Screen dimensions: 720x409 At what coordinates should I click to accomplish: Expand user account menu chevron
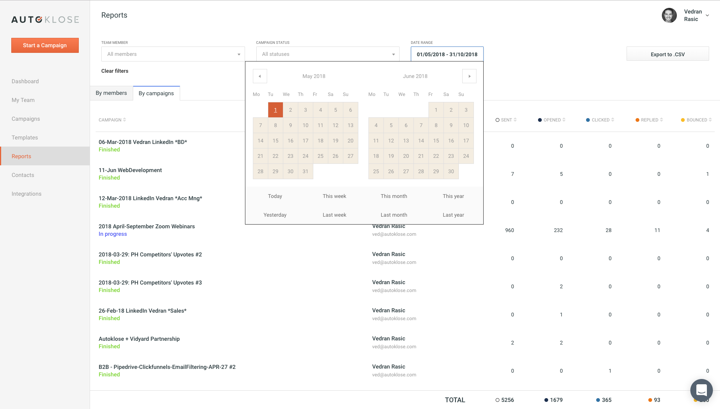click(707, 15)
